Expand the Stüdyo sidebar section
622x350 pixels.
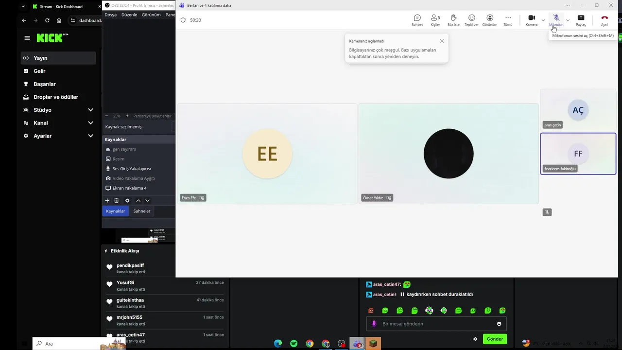58,110
